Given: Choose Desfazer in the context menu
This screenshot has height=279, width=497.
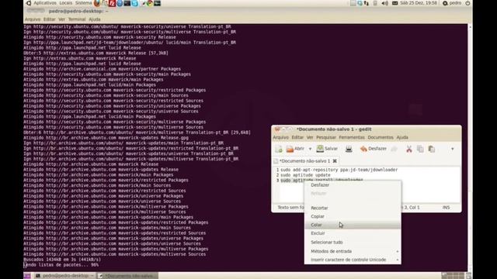Looking at the screenshot, I should [353, 185].
